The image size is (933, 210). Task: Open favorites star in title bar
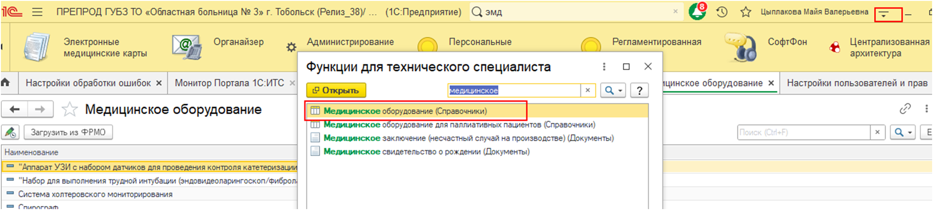[745, 12]
